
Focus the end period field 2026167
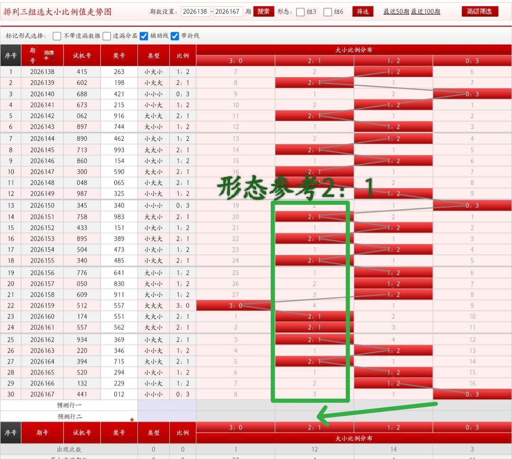[228, 12]
